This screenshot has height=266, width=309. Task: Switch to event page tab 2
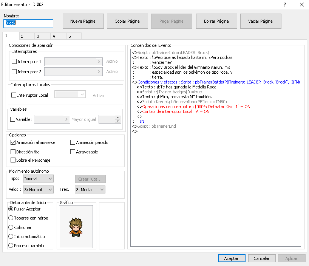[22, 36]
